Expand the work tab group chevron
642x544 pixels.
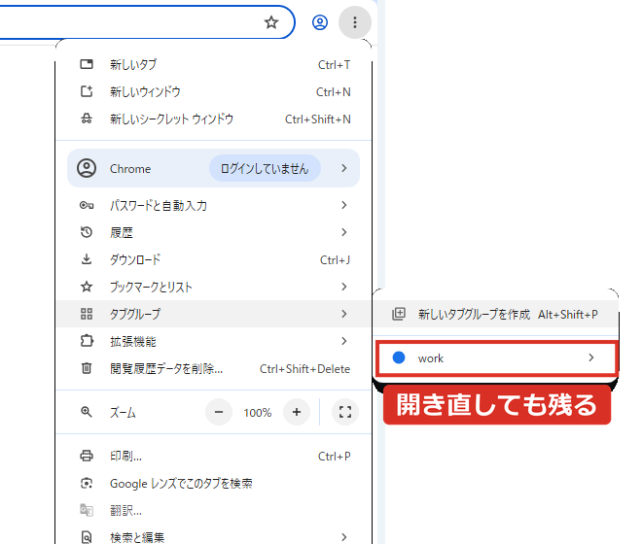pos(590,357)
